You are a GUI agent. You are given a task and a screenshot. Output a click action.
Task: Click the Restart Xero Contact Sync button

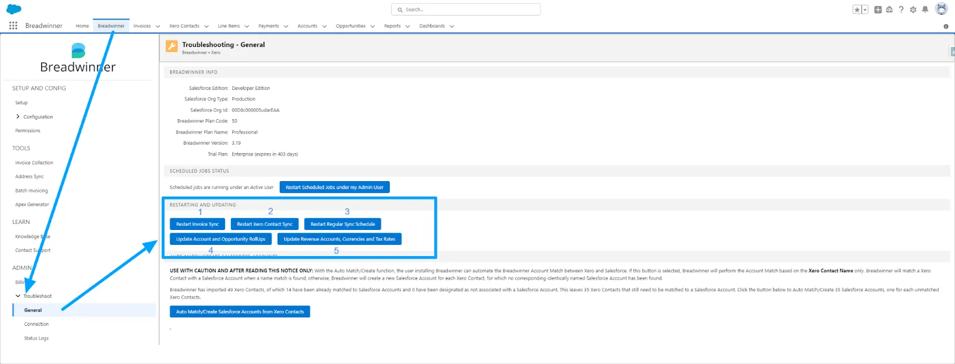[265, 224]
